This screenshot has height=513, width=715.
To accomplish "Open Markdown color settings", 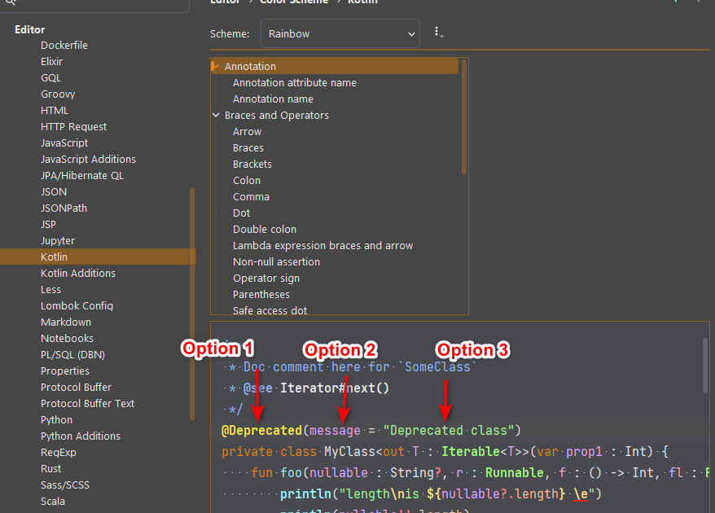I will tap(66, 322).
